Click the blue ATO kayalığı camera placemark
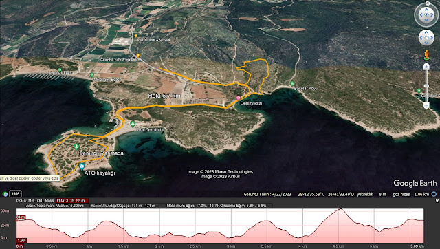This screenshot has width=440, height=249. pos(81,166)
